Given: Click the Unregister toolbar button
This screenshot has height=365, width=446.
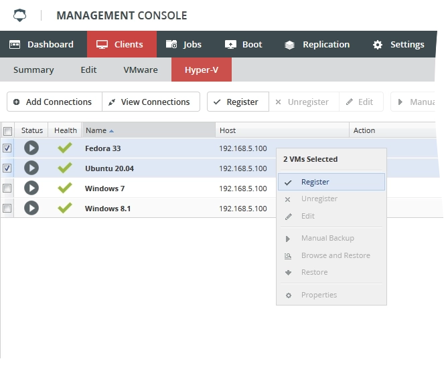Looking at the screenshot, I should pyautogui.click(x=304, y=102).
